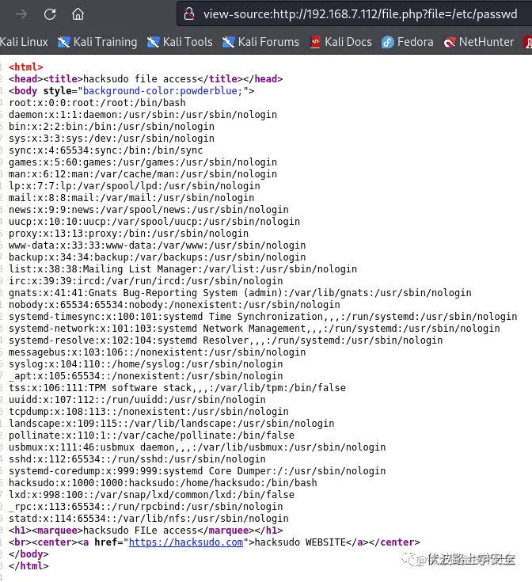Click the root:x:0:0 passwd line

pos(97,103)
